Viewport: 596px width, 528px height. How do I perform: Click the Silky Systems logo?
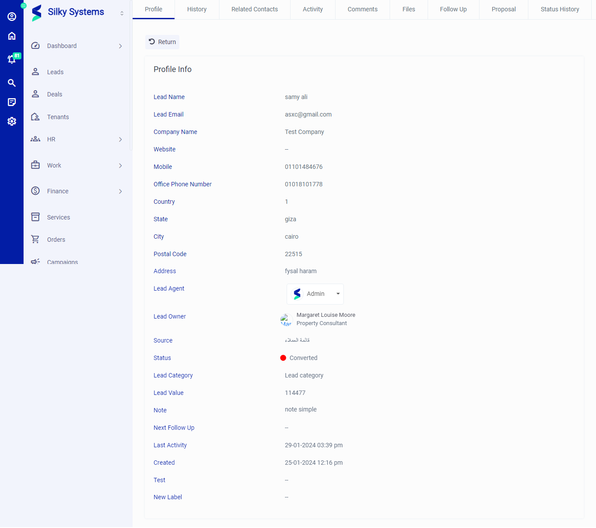37,13
